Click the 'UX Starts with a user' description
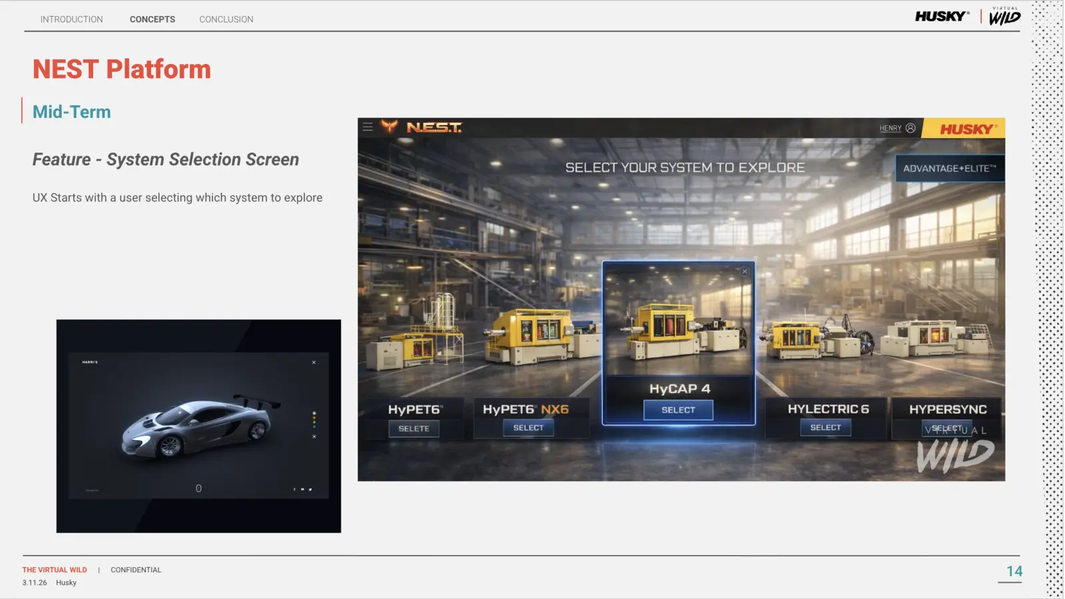Image resolution: width=1065 pixels, height=599 pixels. 178,198
